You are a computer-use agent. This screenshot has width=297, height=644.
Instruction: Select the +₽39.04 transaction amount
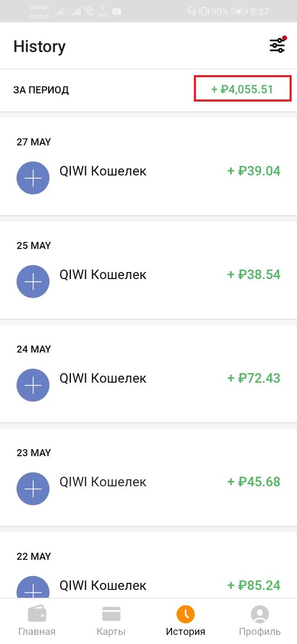pos(254,171)
